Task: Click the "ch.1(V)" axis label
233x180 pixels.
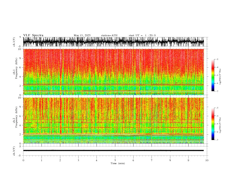Action: (14, 42)
